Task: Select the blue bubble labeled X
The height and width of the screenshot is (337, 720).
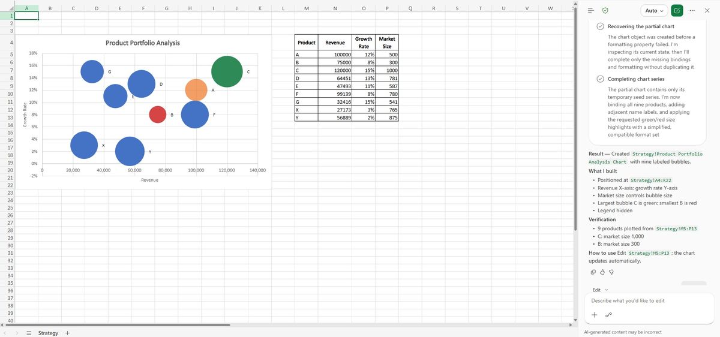Action: point(84,145)
